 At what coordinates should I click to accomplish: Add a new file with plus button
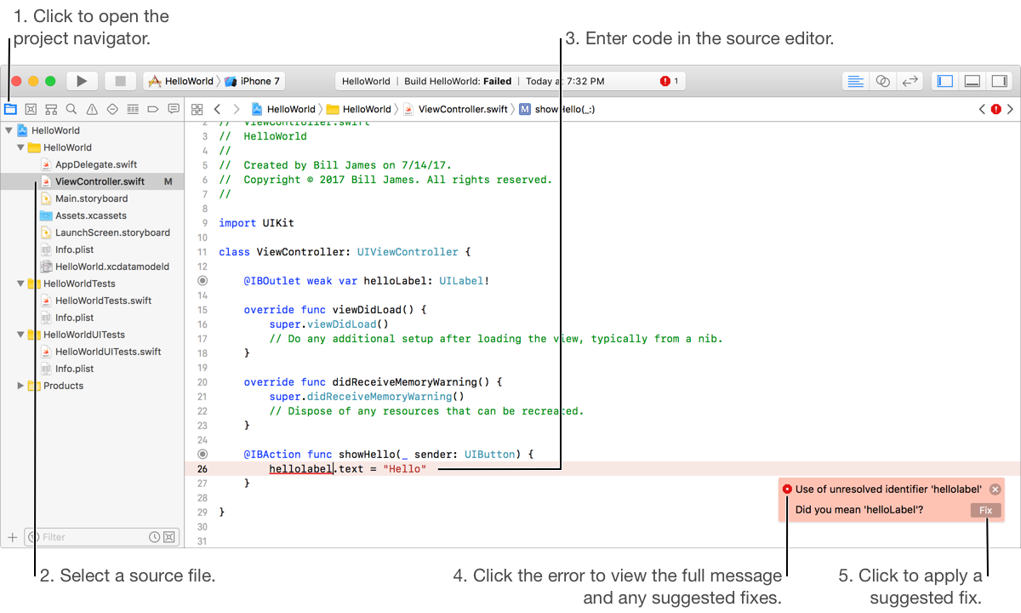[x=12, y=537]
